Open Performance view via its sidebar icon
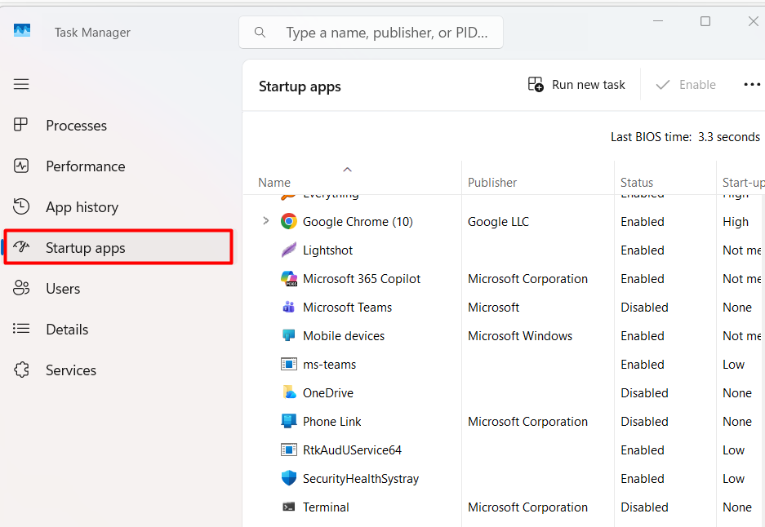This screenshot has width=765, height=527. (x=21, y=166)
